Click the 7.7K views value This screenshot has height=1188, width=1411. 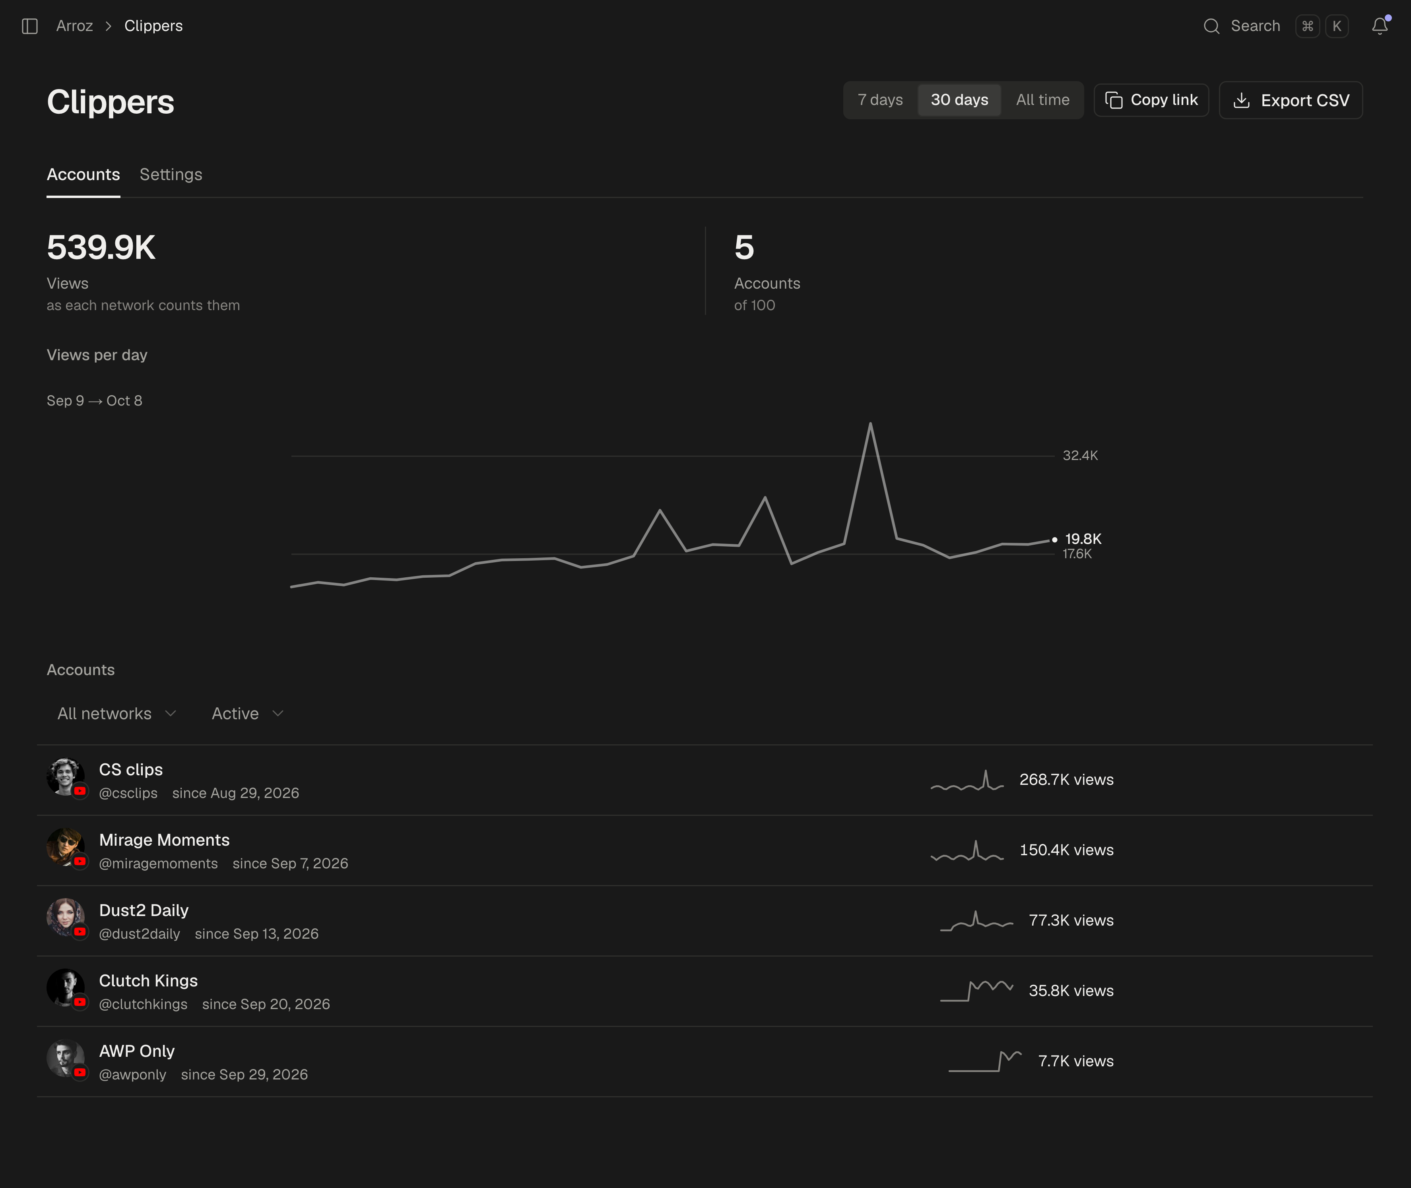(x=1075, y=1062)
